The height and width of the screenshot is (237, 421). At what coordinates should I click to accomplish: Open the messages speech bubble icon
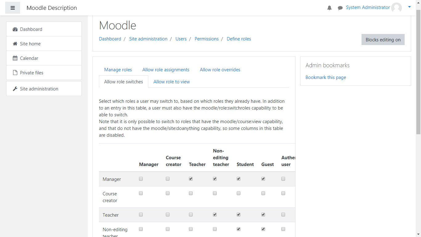coord(340,8)
